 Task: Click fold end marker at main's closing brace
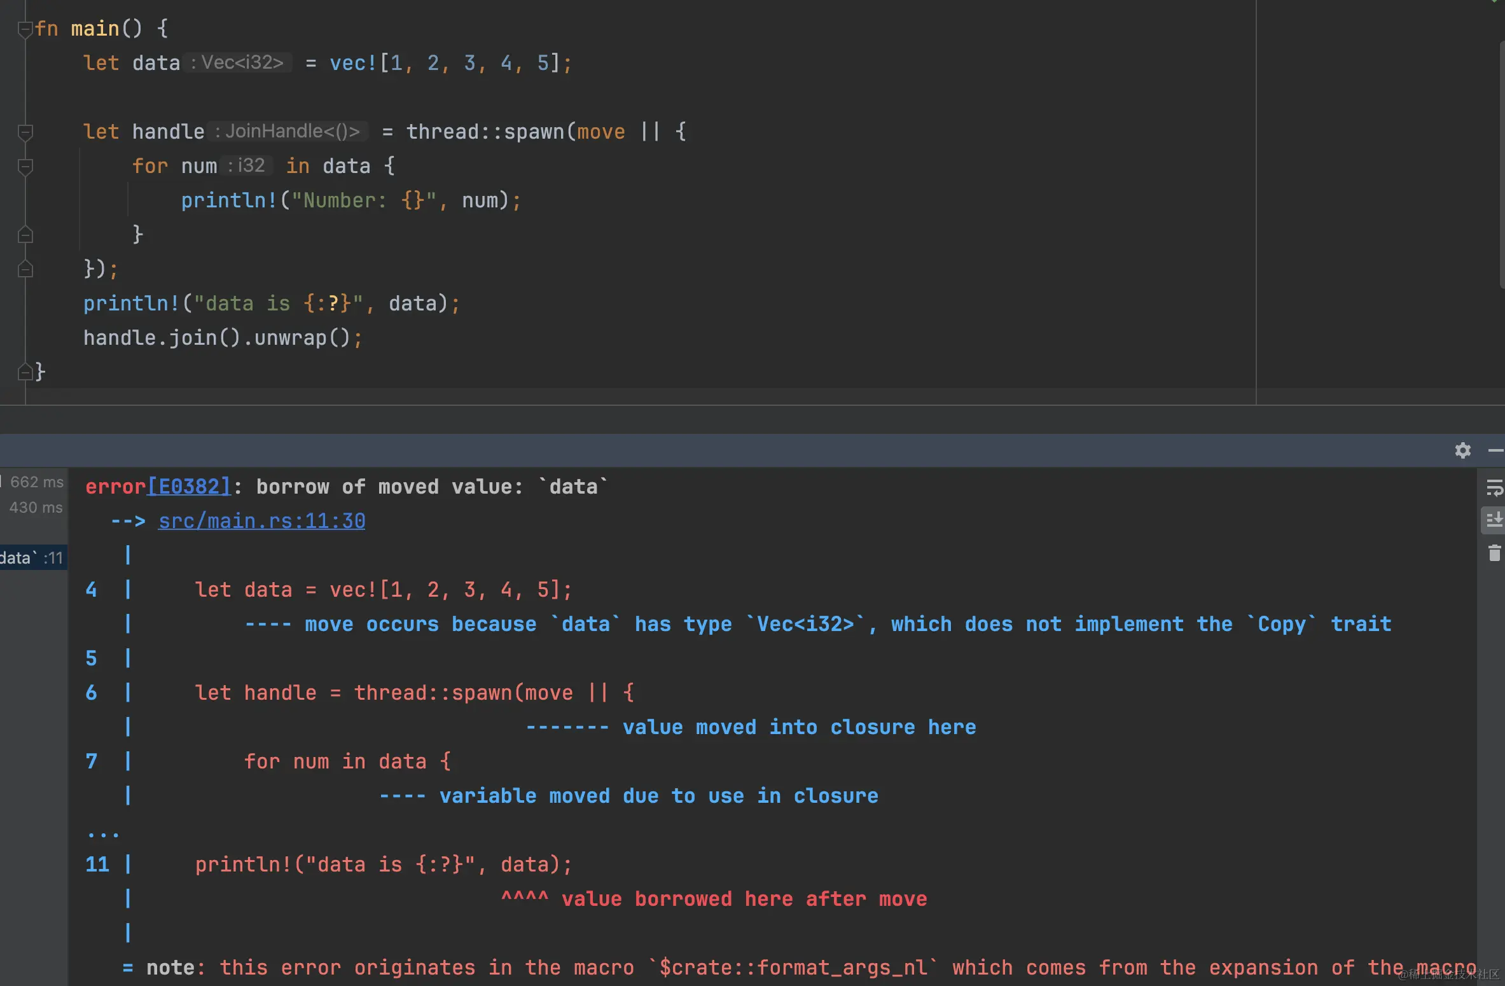25,371
